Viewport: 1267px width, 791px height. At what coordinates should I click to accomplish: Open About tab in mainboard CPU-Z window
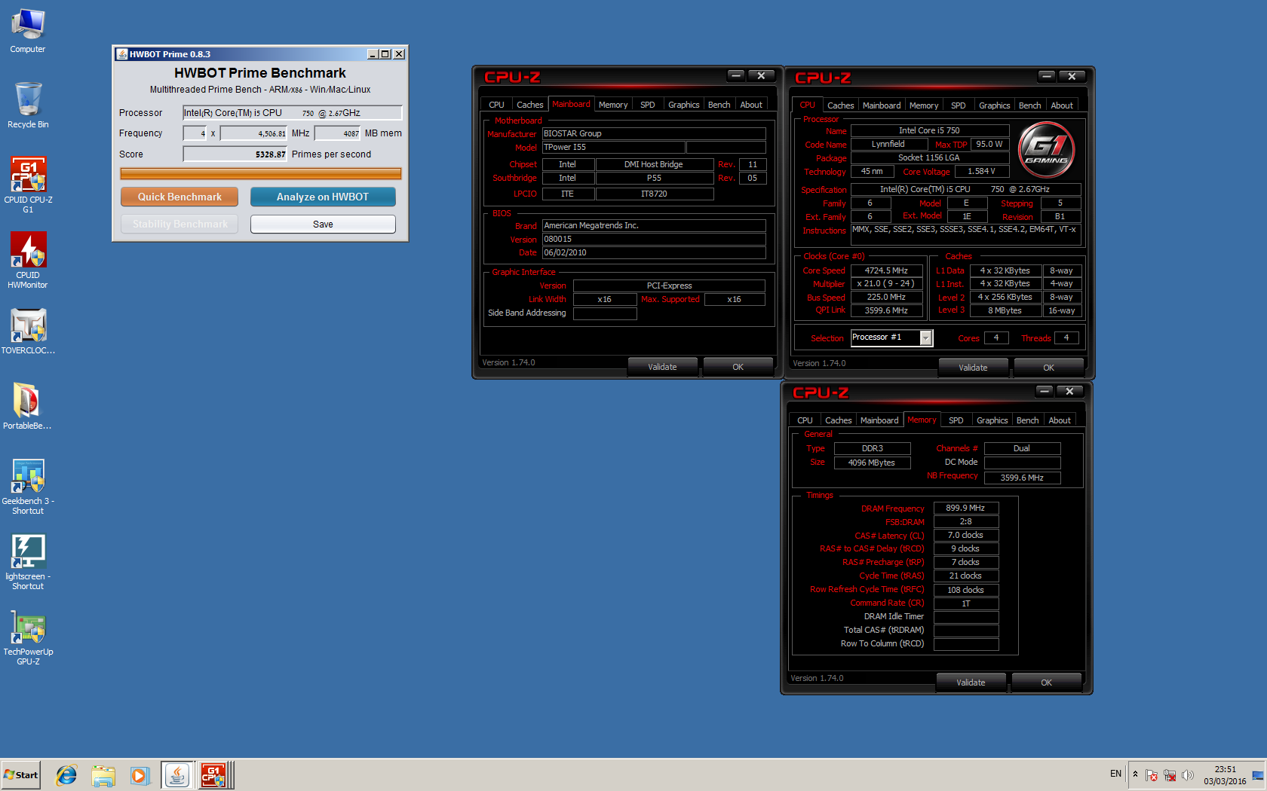coord(751,105)
